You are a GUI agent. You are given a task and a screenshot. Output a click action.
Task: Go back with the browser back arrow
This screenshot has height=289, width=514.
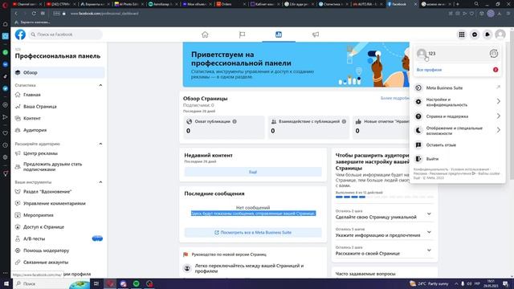[x=16, y=14]
